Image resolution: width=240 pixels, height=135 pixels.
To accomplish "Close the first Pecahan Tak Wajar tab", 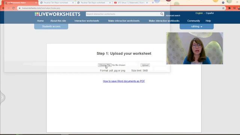I will click(73, 3).
